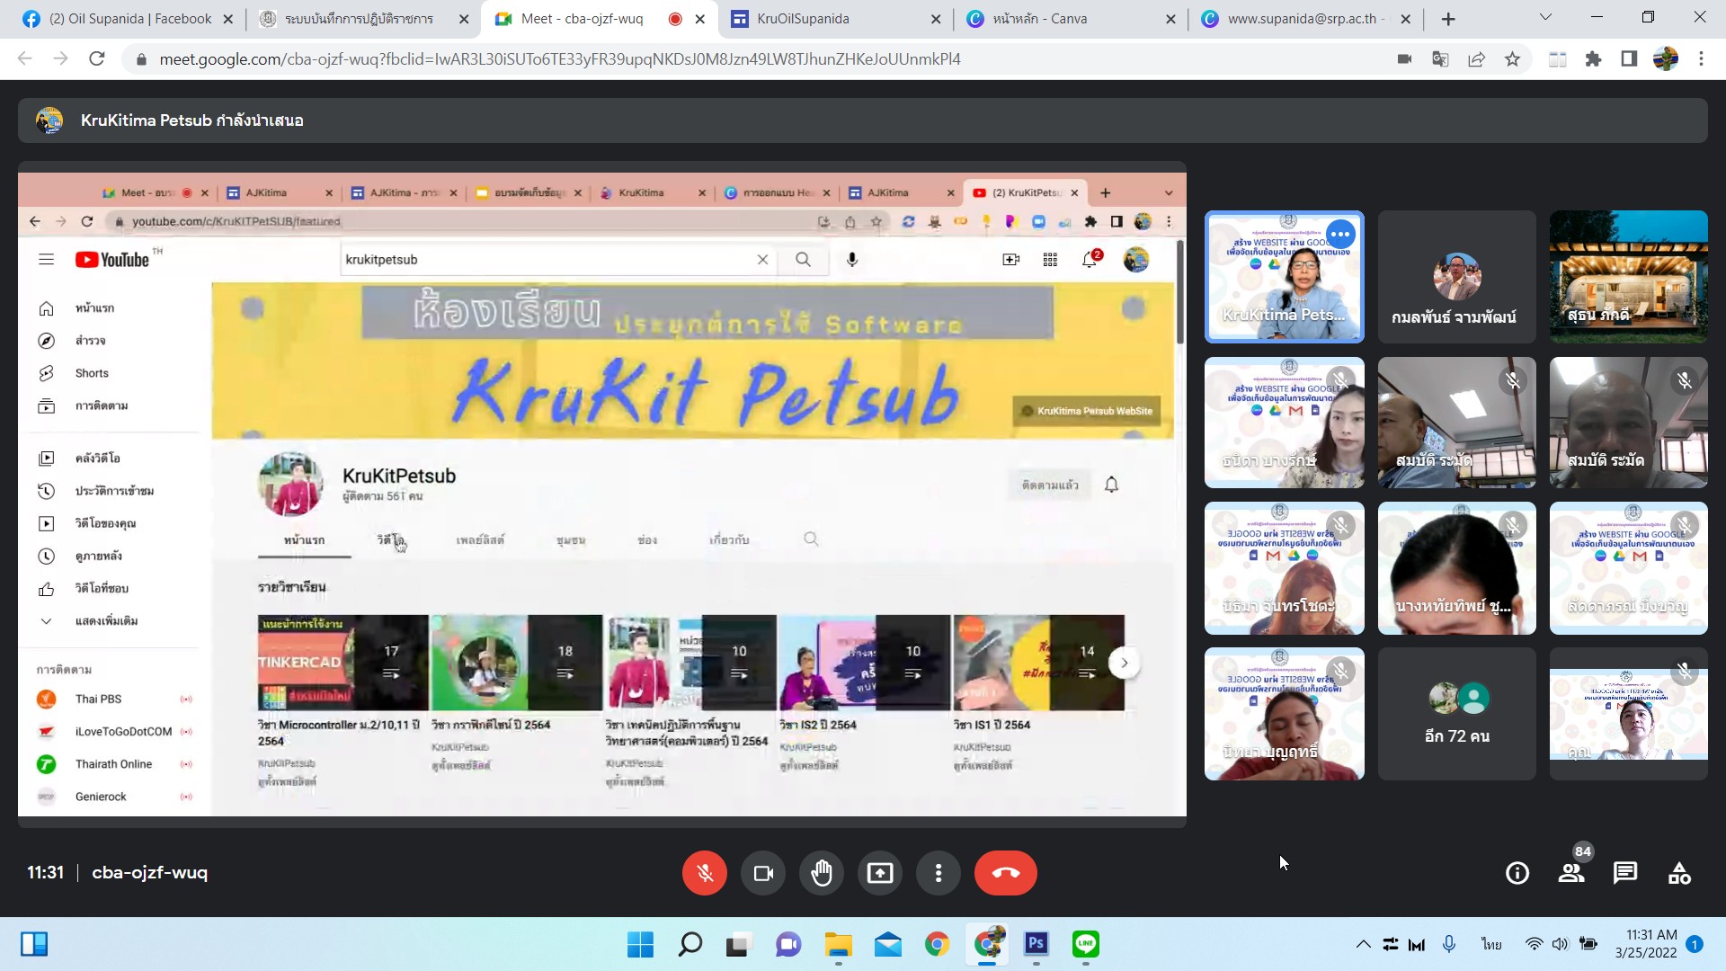The image size is (1726, 971).
Task: Click the present screen icon
Action: pos(880,873)
